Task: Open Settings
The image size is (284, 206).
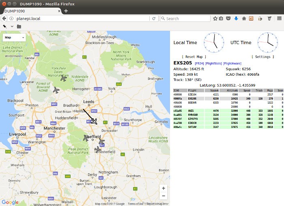Action: 262,57
